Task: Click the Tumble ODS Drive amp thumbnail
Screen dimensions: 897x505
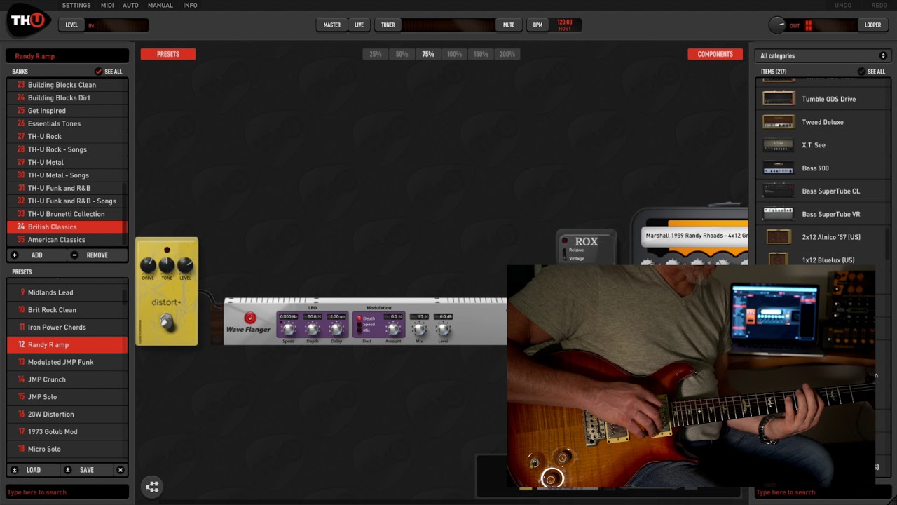Action: click(x=779, y=99)
